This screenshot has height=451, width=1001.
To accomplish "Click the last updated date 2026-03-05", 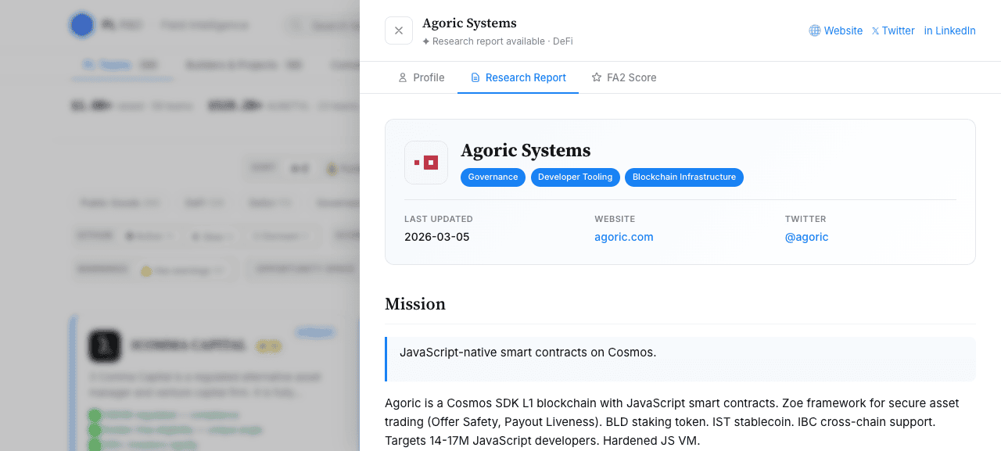I will point(437,237).
